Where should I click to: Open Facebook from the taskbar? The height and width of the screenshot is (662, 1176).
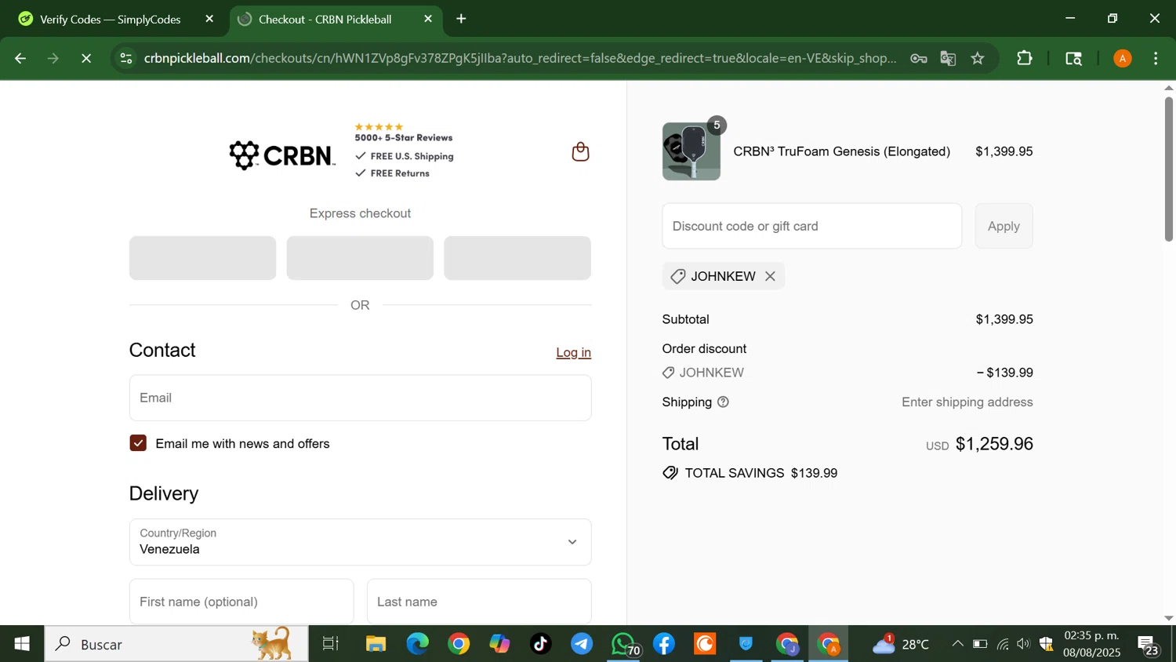point(664,644)
